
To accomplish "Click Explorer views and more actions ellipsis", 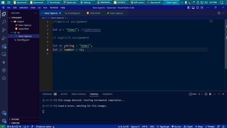I will 35,13.
